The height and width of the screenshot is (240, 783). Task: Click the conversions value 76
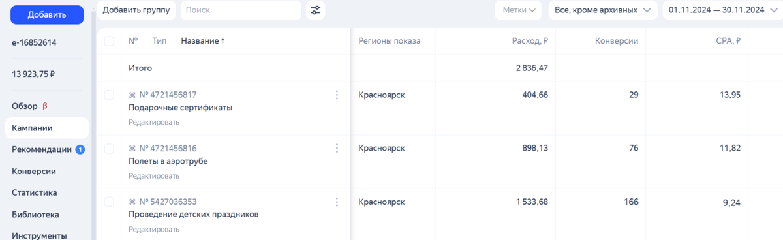[634, 148]
